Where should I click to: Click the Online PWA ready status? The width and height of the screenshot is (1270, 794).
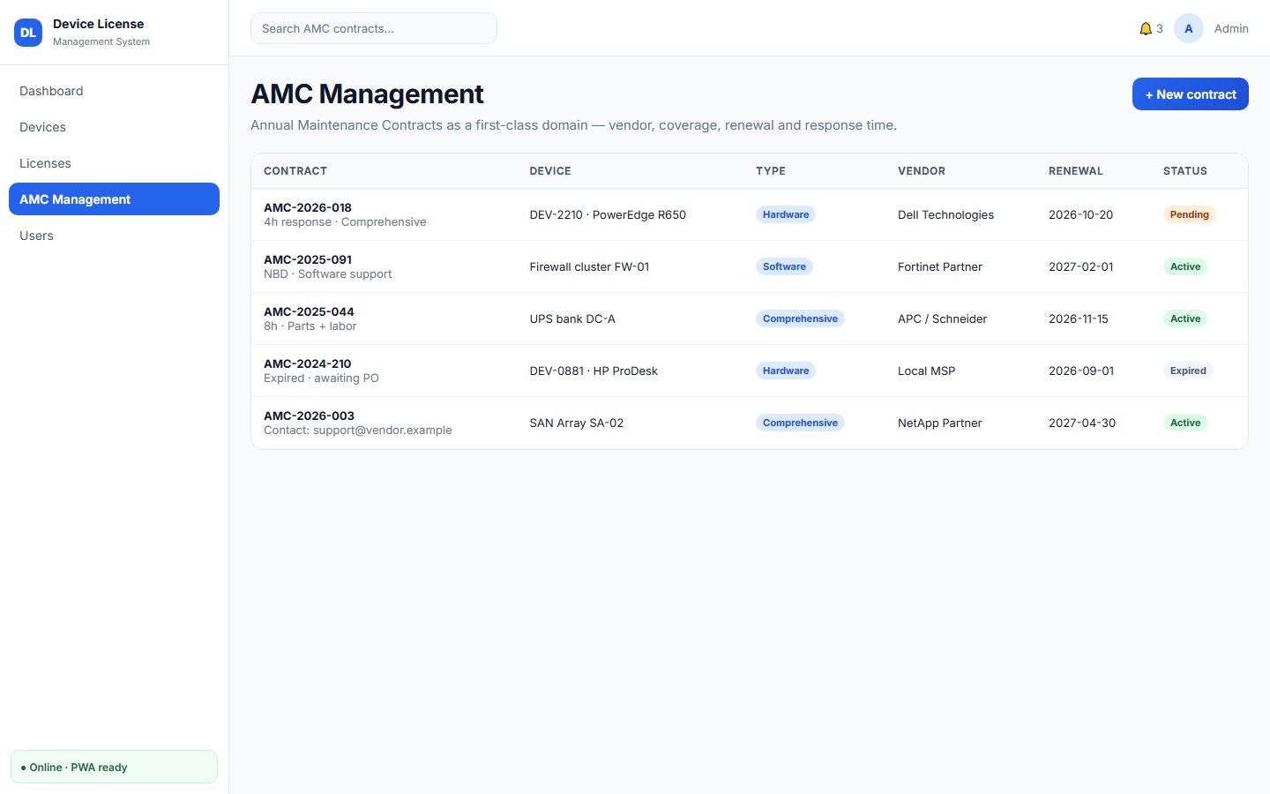click(114, 767)
